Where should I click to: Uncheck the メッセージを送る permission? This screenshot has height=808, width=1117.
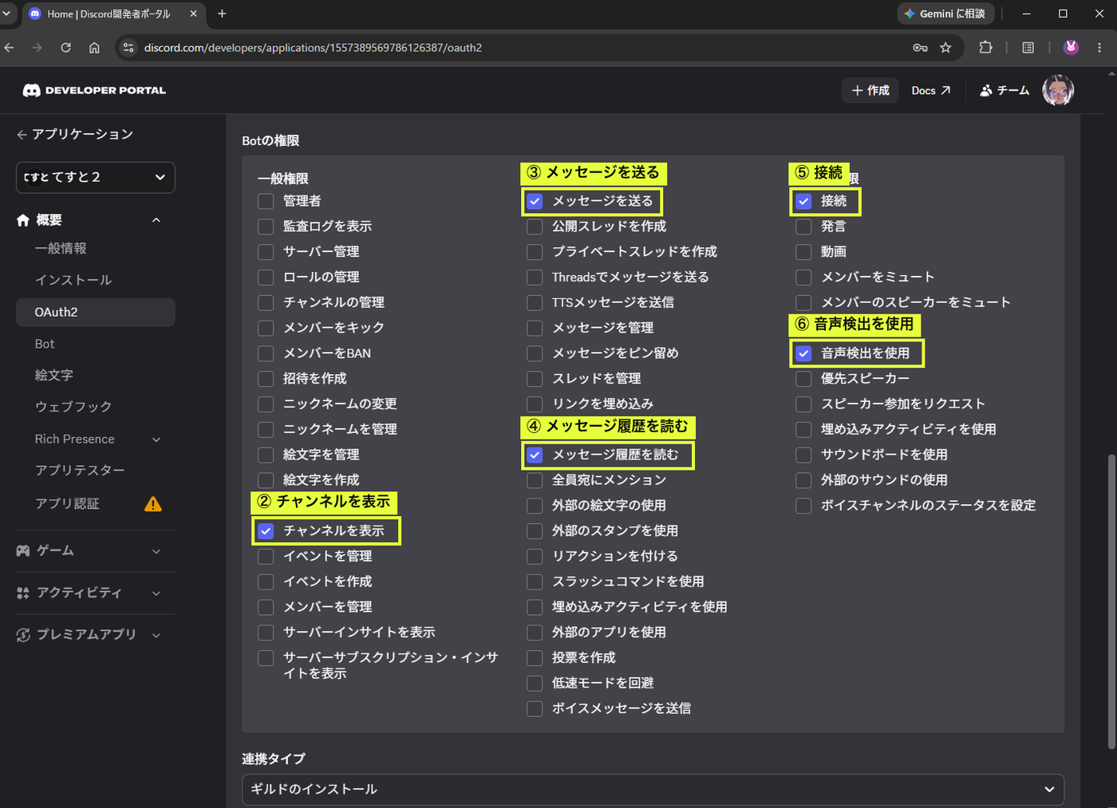(x=535, y=201)
